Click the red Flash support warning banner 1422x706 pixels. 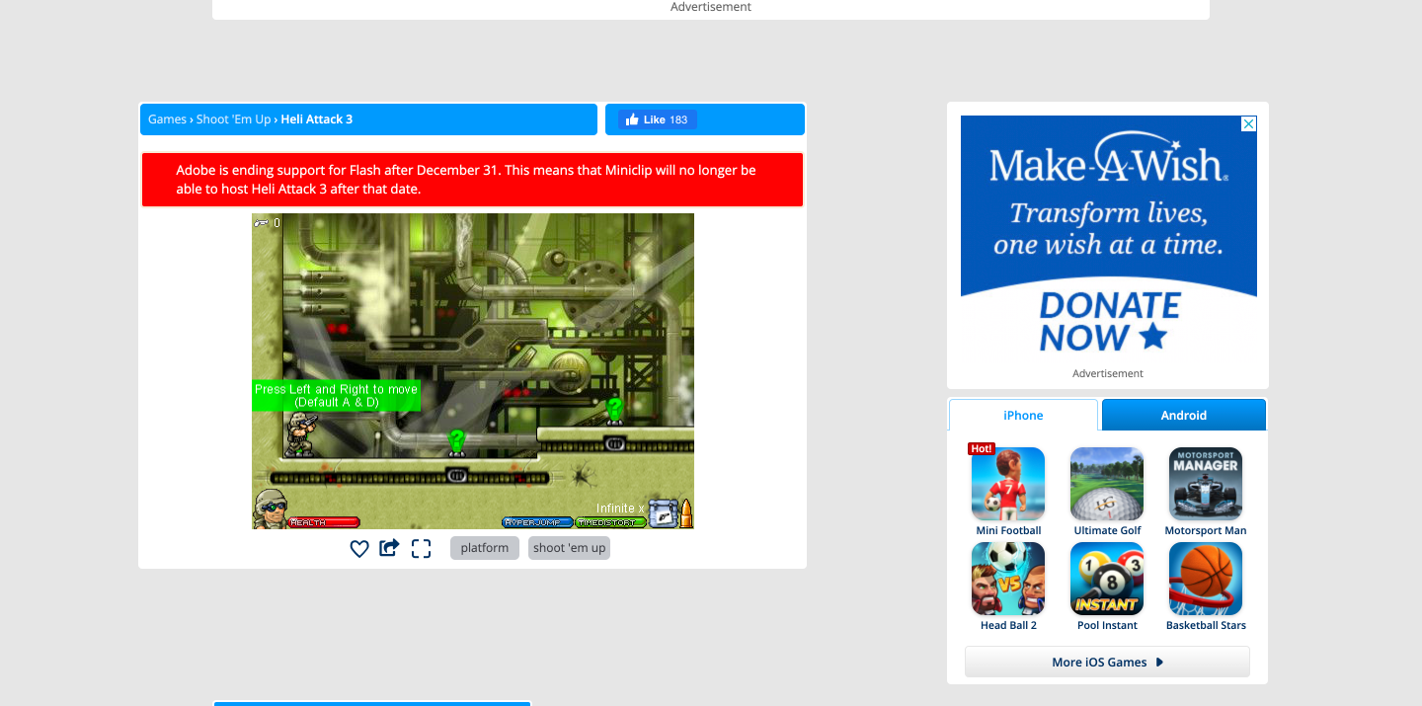(472, 180)
